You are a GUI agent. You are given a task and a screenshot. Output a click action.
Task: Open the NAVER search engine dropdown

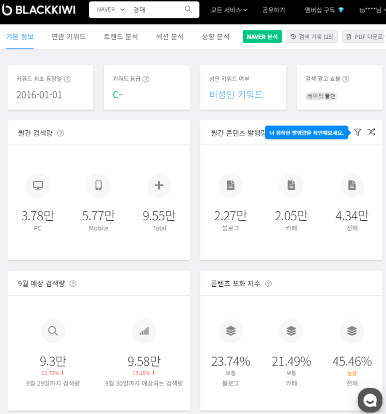[x=110, y=9]
